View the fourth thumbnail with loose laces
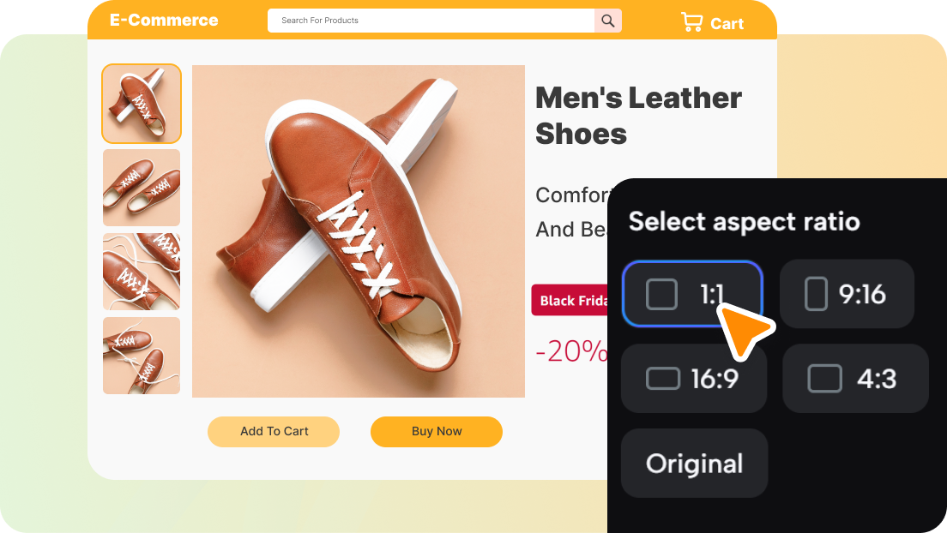The height and width of the screenshot is (533, 947). (142, 356)
